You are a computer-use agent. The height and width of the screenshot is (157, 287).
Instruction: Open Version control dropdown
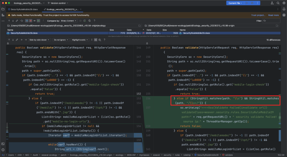point(58,3)
